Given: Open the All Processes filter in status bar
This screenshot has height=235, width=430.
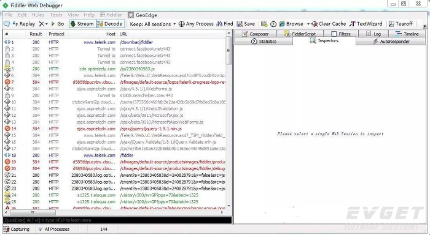Looking at the screenshot, I should [54, 229].
